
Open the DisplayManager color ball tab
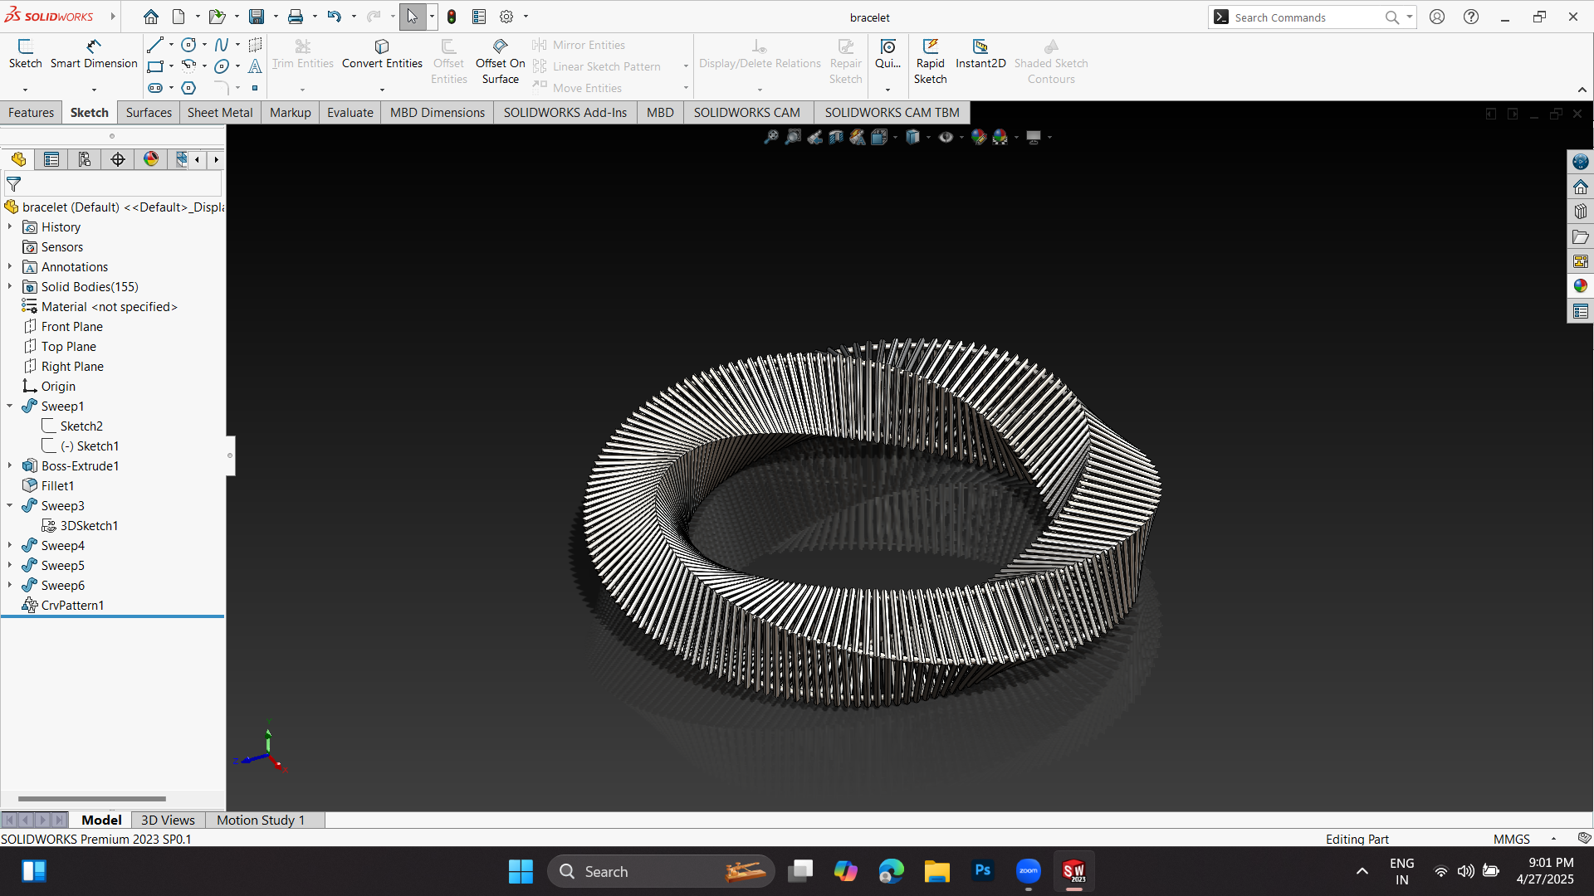point(151,159)
